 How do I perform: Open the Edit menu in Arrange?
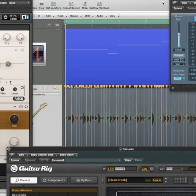(x=50, y=16)
